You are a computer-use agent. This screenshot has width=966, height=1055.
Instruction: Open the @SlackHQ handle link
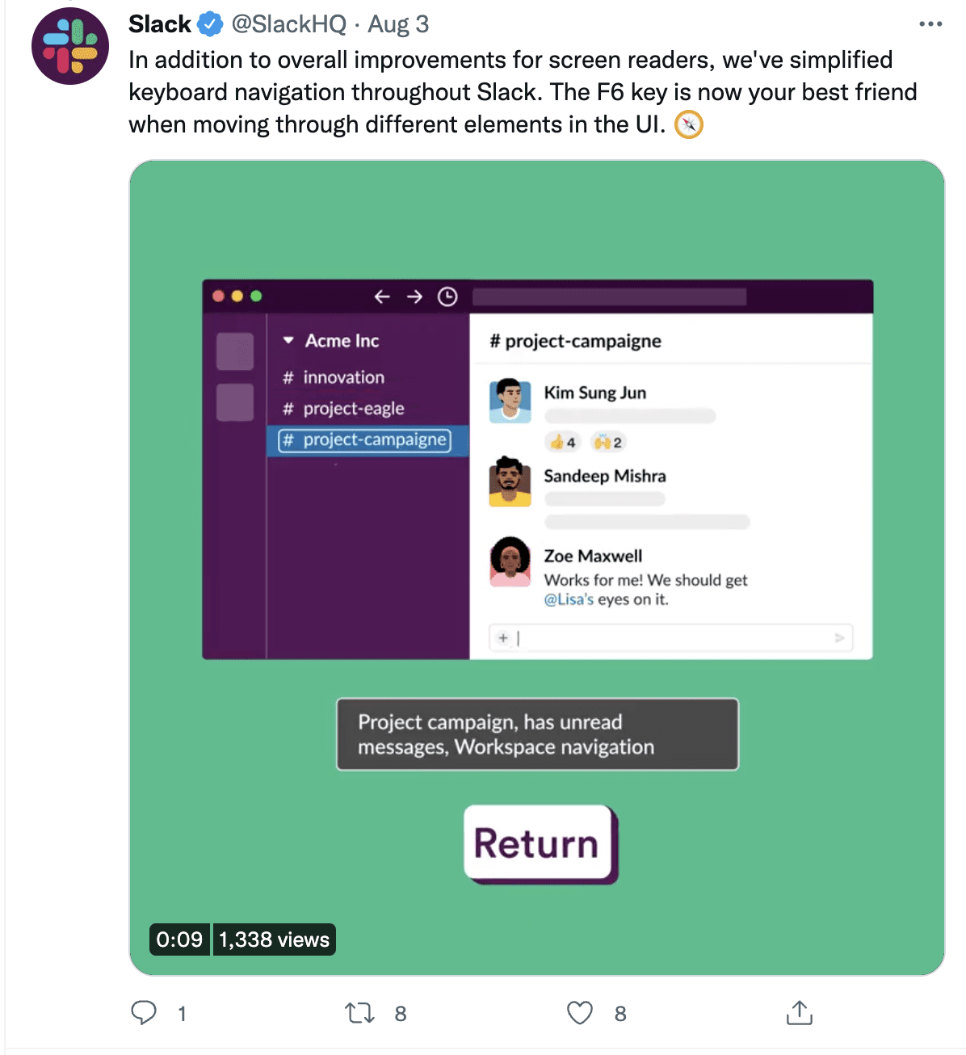(289, 24)
